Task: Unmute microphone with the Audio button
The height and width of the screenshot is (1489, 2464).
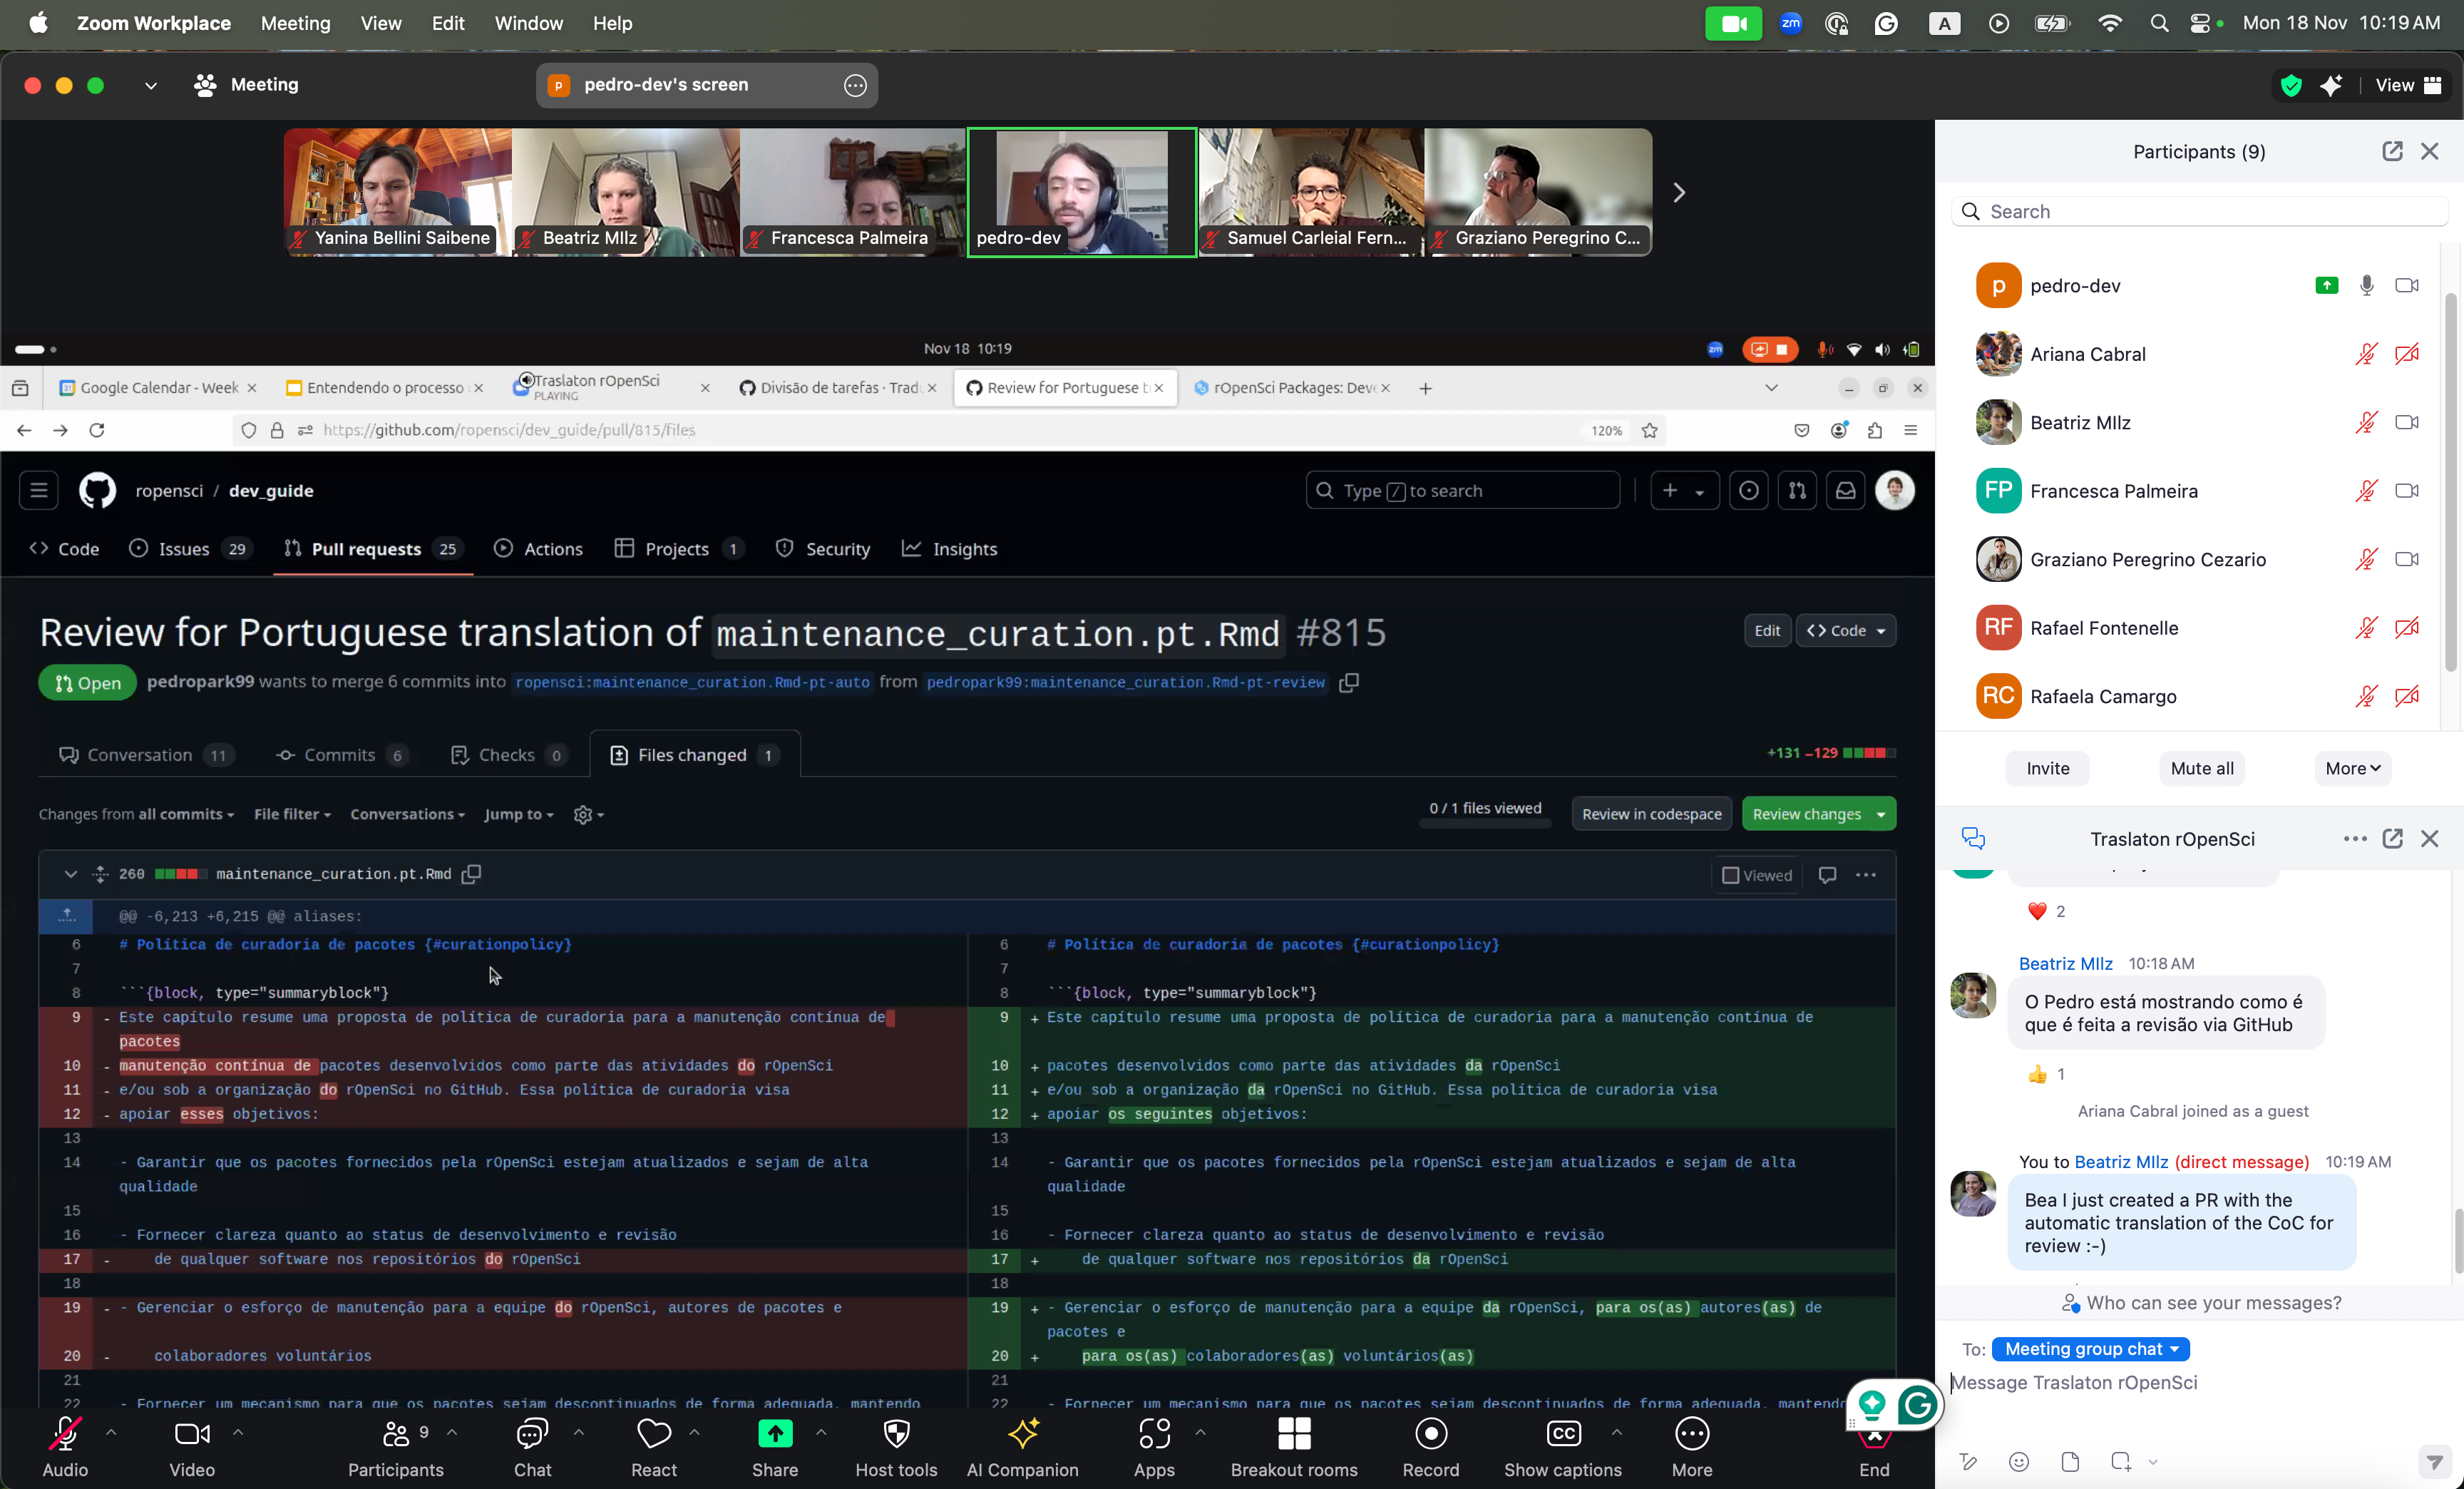Action: click(x=65, y=1446)
